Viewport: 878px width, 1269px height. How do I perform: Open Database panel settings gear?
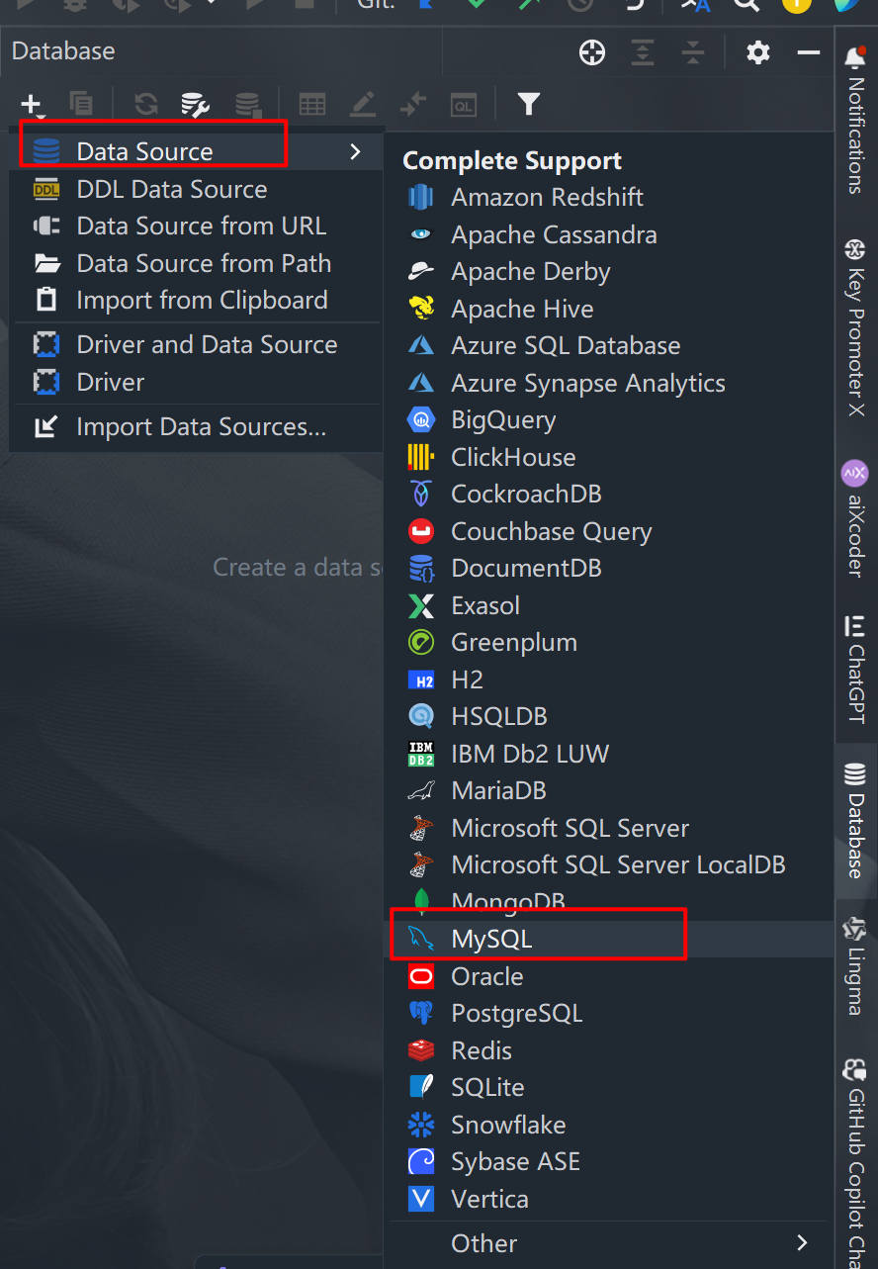(x=757, y=52)
